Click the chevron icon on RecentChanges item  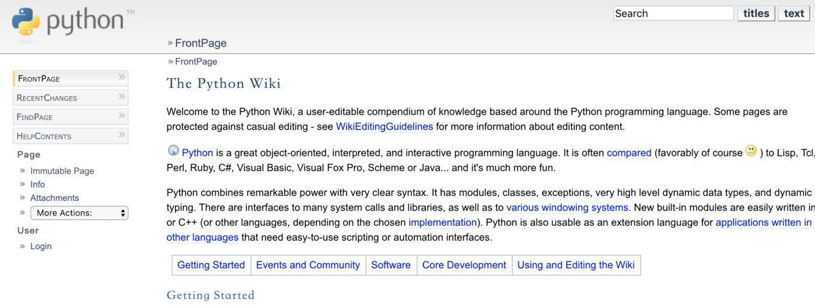coord(122,97)
